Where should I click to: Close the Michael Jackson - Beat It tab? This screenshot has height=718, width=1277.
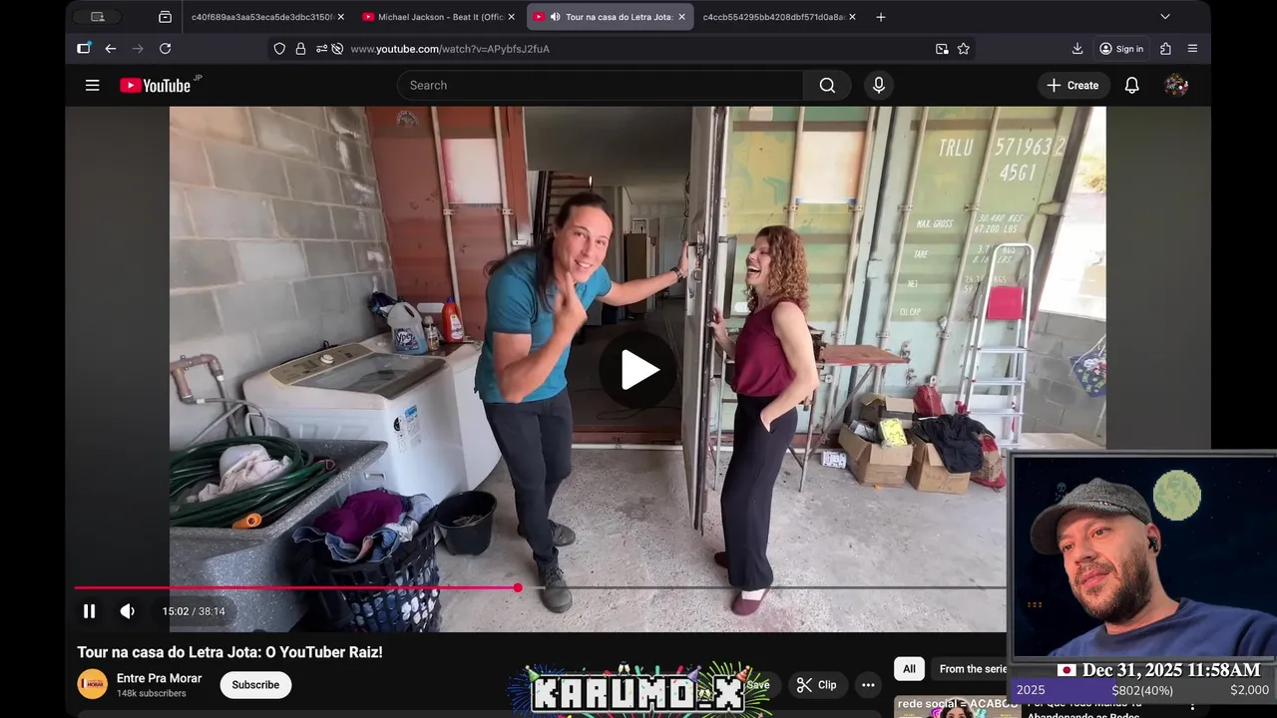point(511,17)
